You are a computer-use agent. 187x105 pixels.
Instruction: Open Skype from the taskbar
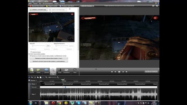tap(79, 103)
